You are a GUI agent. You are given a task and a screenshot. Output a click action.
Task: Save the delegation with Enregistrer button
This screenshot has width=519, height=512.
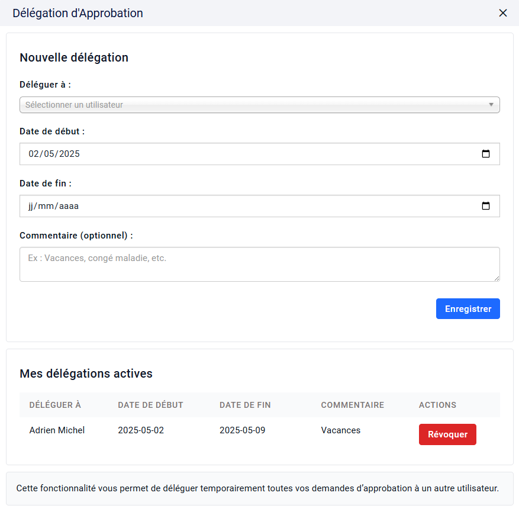(468, 309)
